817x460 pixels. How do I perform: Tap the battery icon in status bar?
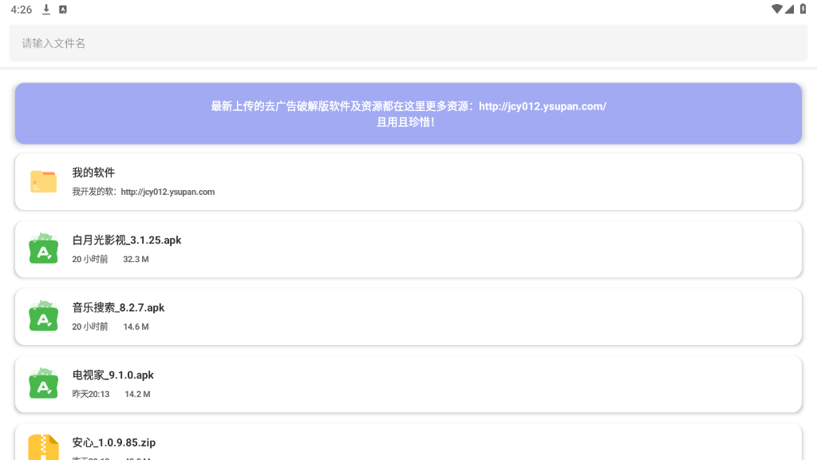click(x=803, y=10)
